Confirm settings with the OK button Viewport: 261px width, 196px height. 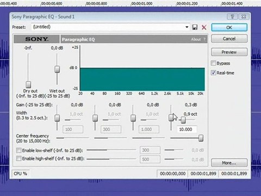229,27
